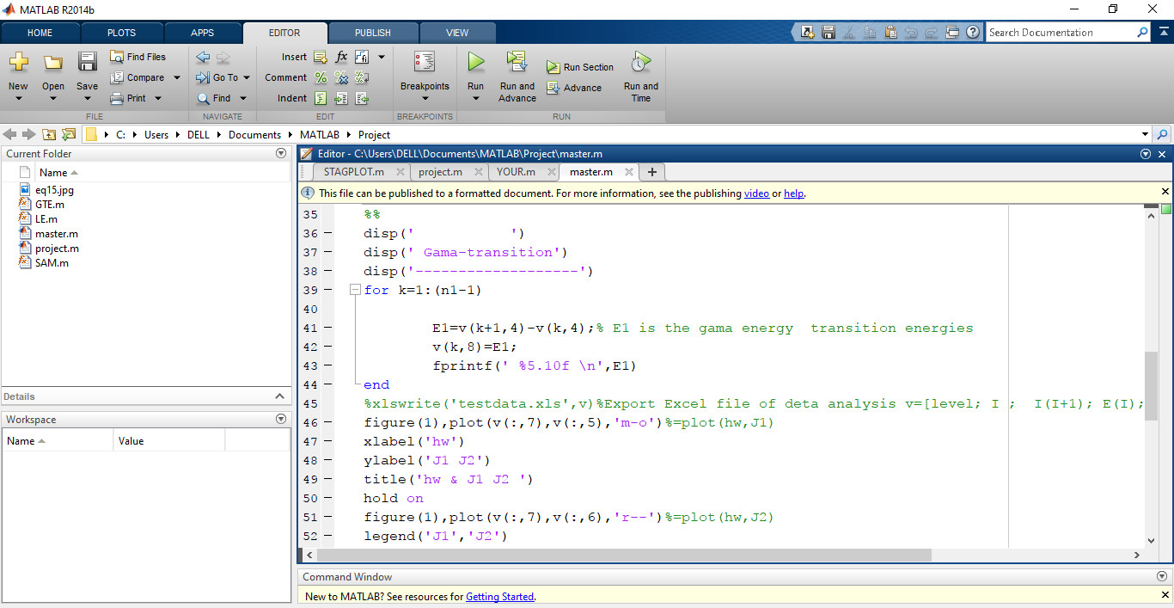Click the Uncomment icon
Screen dimensions: 1174x608
pyautogui.click(x=341, y=77)
